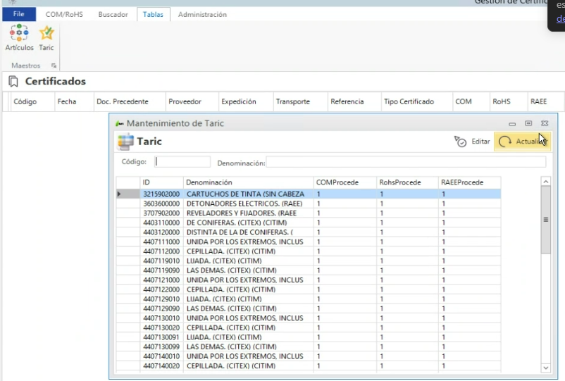Open the Taric master table
Image resolution: width=565 pixels, height=381 pixels.
click(x=46, y=38)
